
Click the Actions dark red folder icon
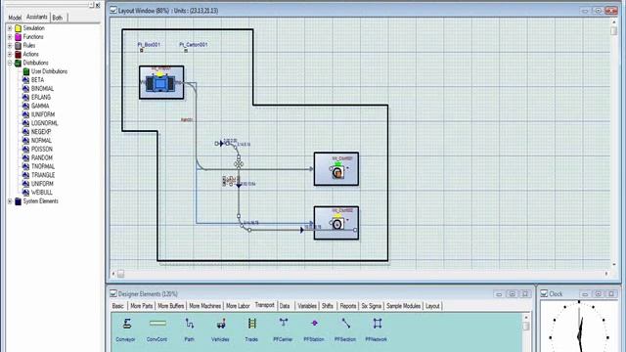pyautogui.click(x=18, y=55)
